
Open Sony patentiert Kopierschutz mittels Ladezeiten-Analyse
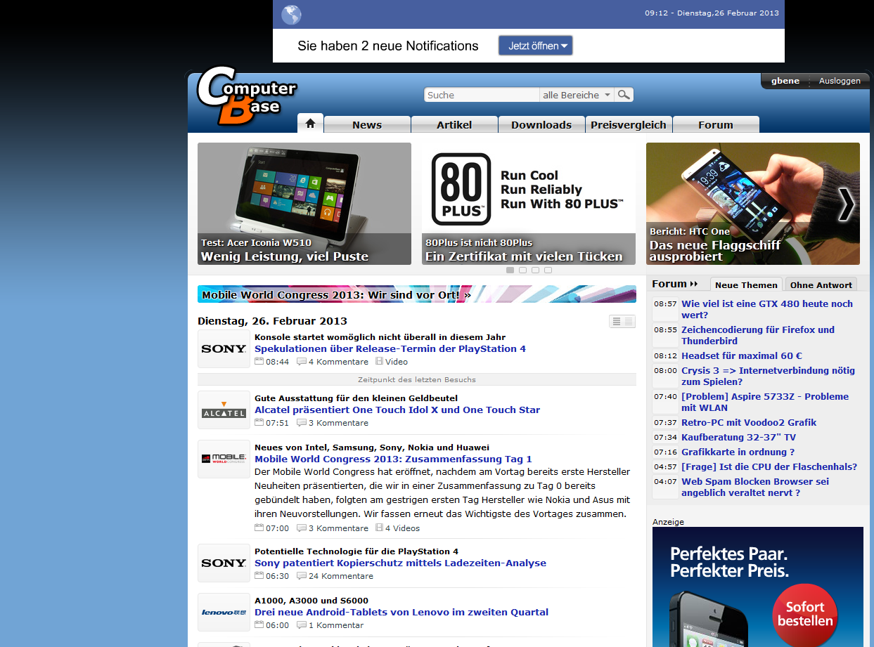click(x=400, y=563)
